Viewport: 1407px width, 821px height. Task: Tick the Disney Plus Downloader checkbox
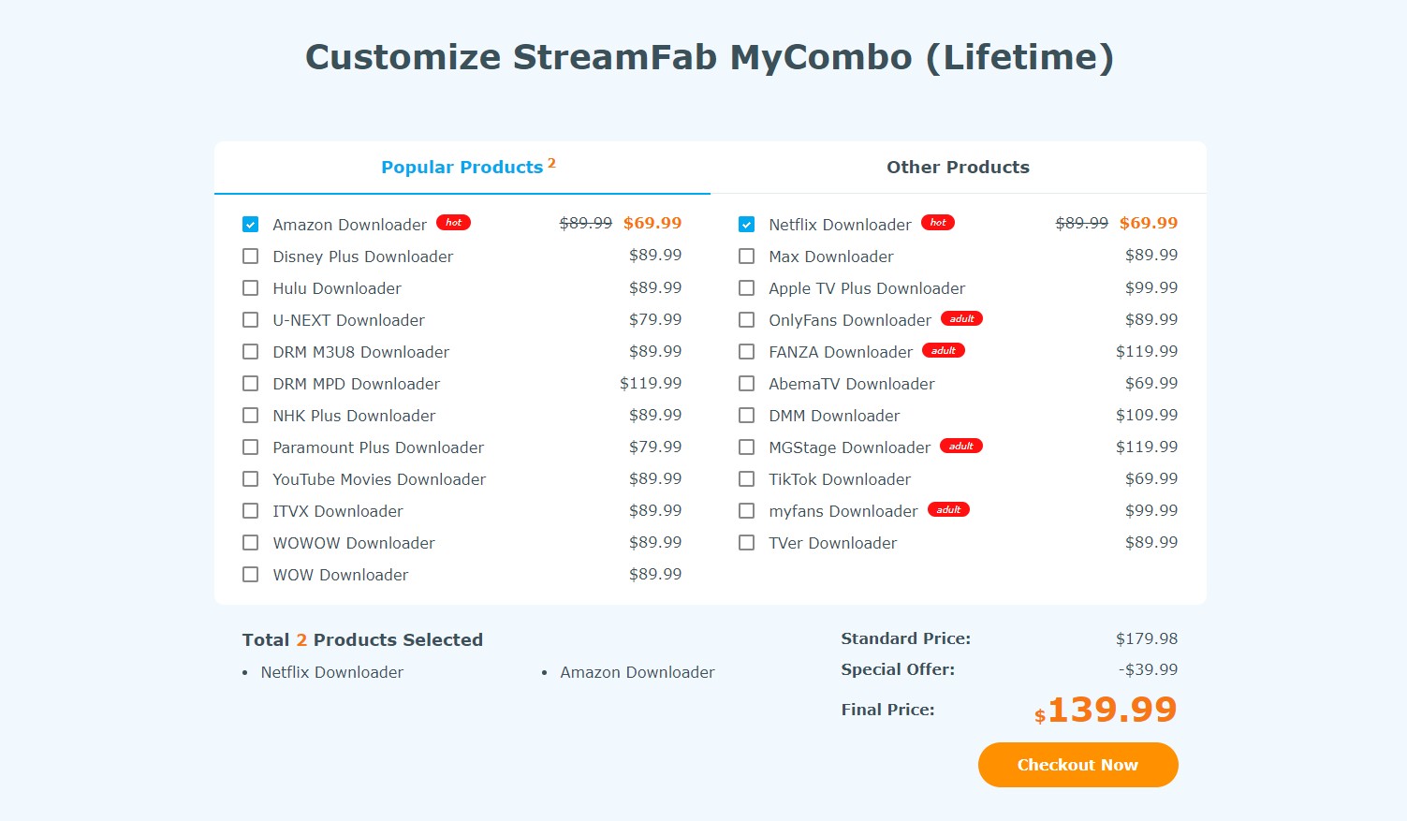[250, 256]
